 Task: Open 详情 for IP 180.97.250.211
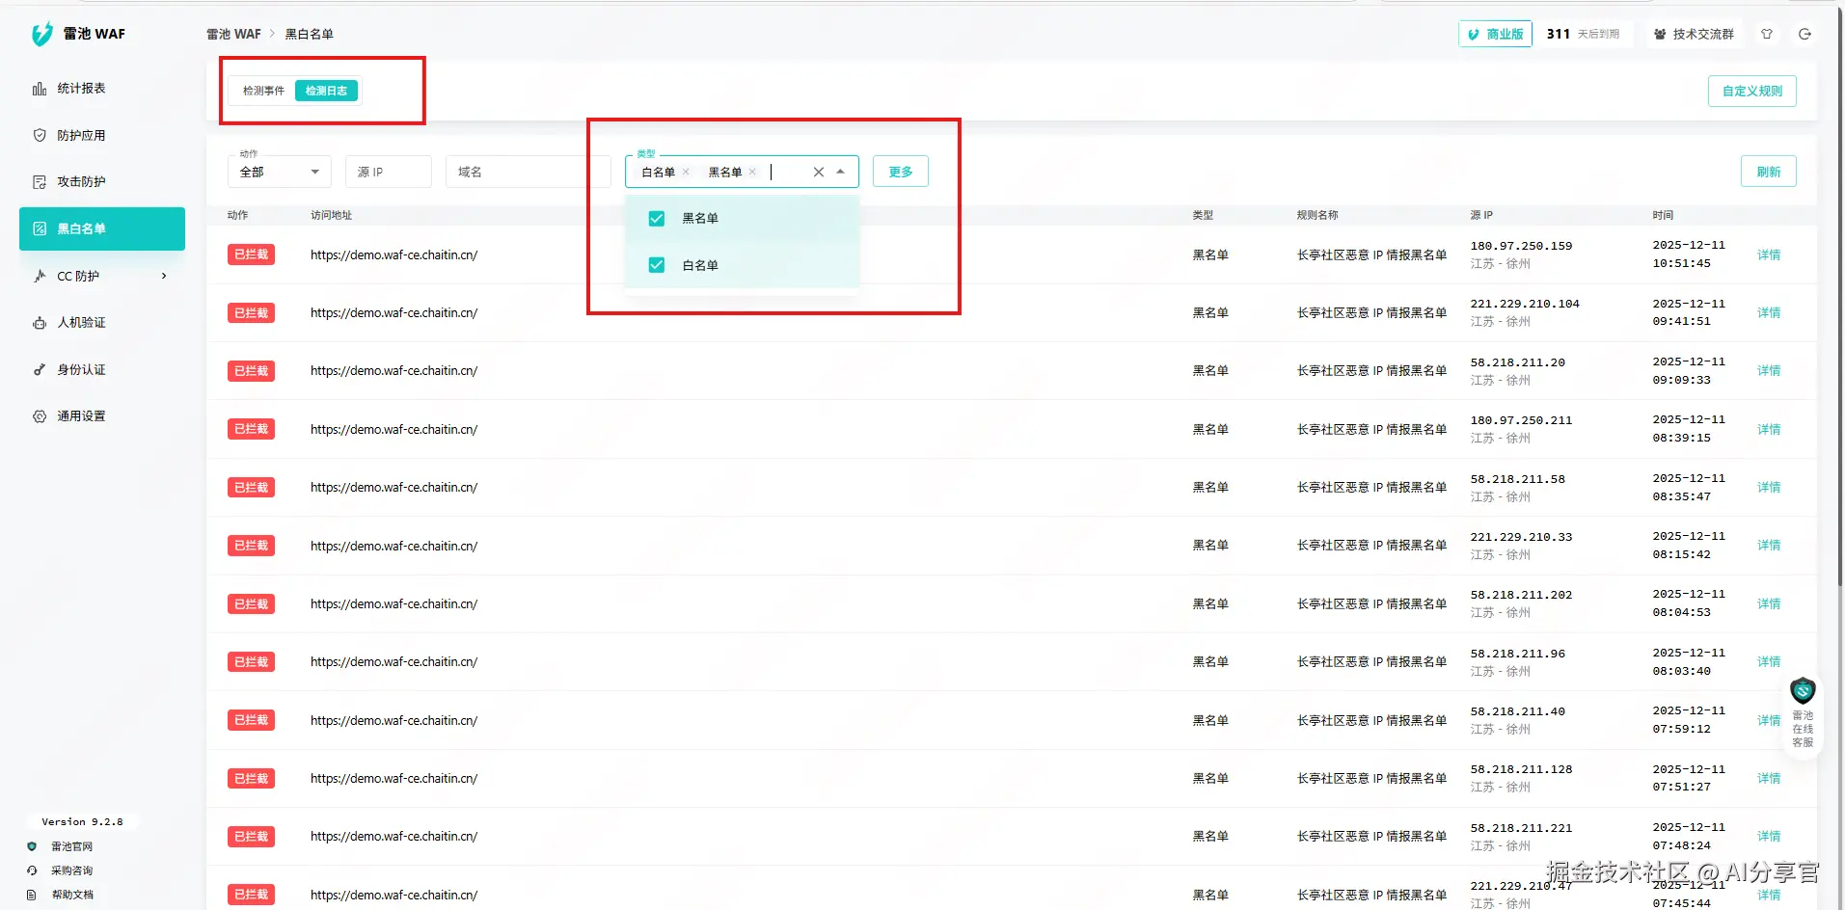1769,430
